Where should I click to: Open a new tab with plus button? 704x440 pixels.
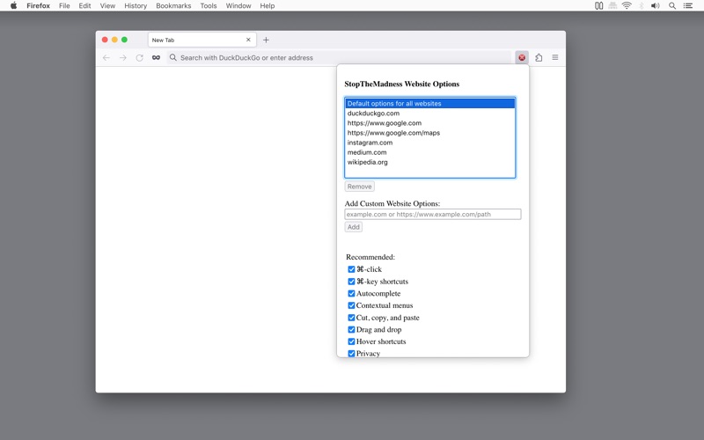[x=266, y=40]
